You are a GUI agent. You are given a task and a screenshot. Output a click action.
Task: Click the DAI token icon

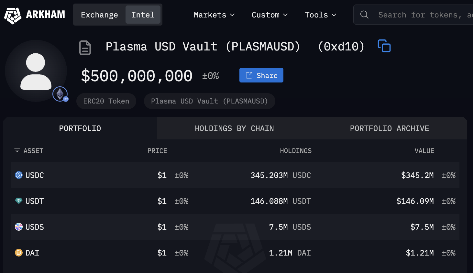18,253
